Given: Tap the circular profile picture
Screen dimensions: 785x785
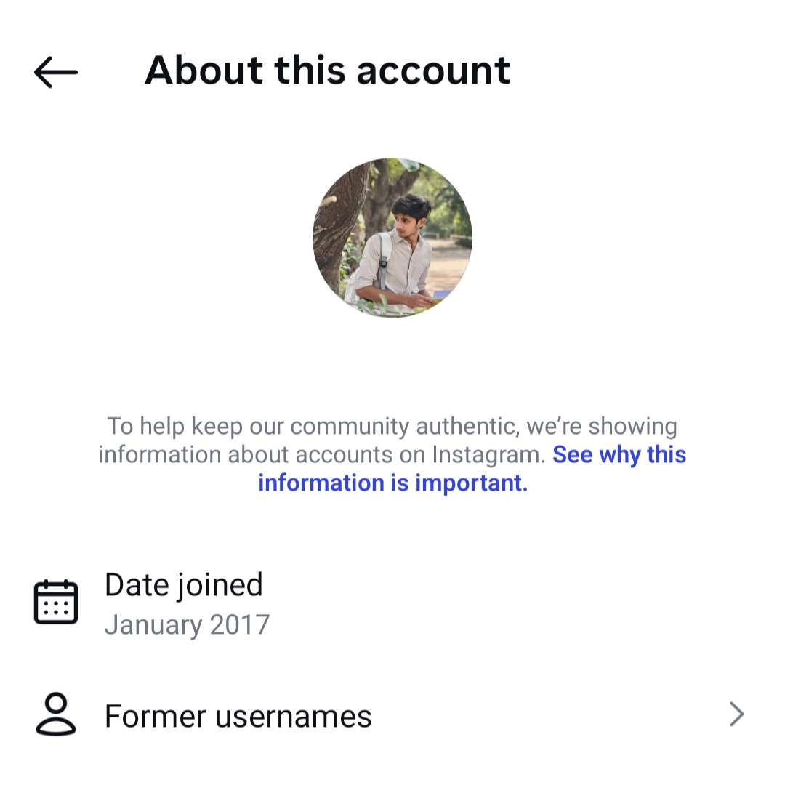Looking at the screenshot, I should pyautogui.click(x=392, y=238).
